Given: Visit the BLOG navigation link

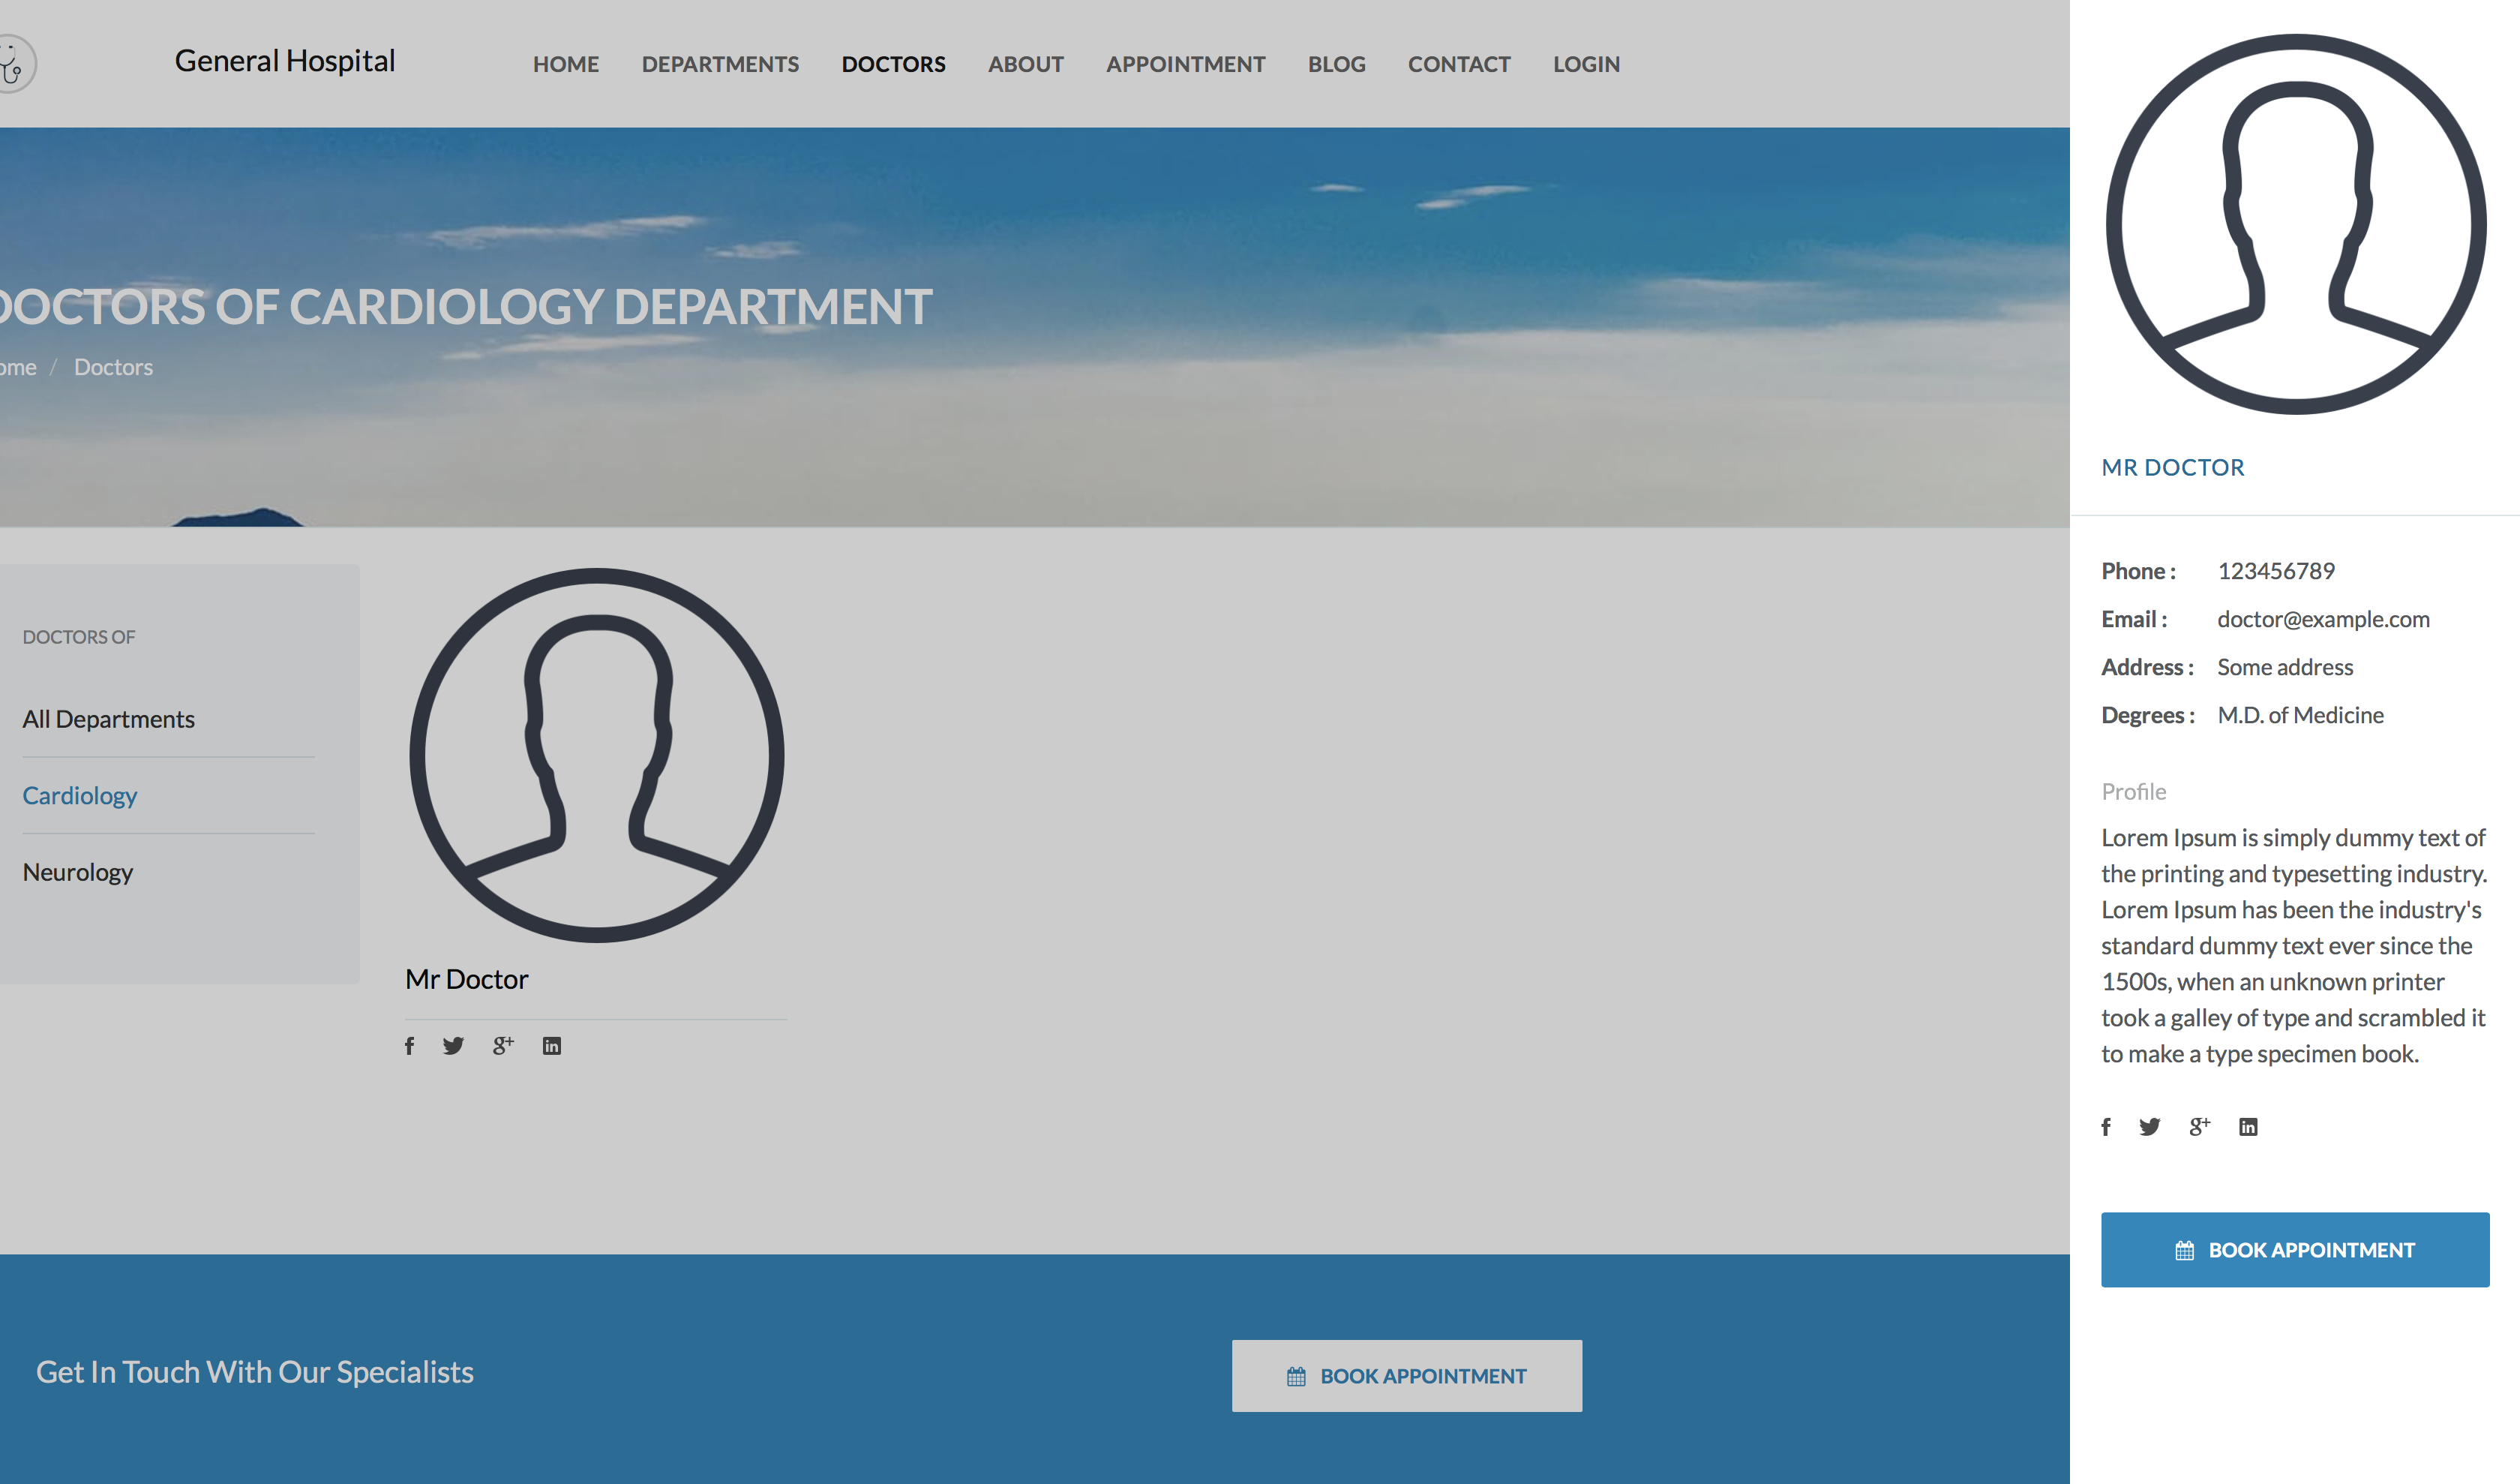Looking at the screenshot, I should (1337, 64).
